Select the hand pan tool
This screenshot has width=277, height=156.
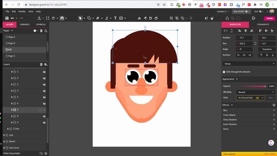click(53, 18)
